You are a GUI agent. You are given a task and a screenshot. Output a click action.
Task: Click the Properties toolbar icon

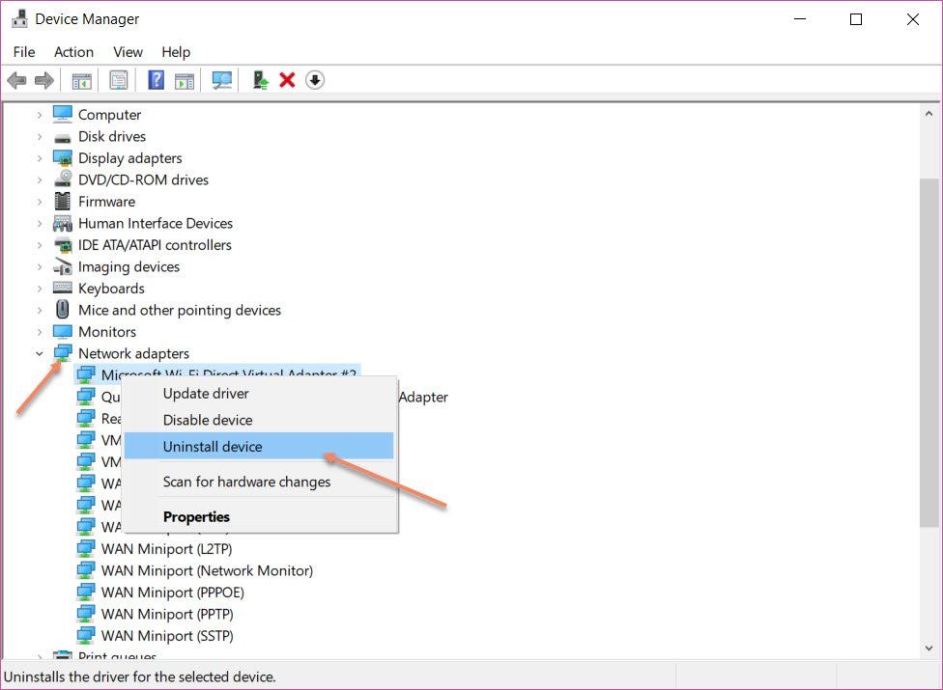(x=119, y=80)
